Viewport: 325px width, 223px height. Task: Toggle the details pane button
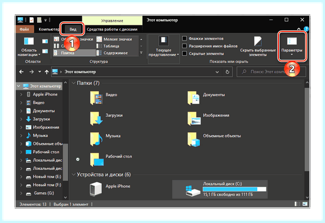coord(45,51)
